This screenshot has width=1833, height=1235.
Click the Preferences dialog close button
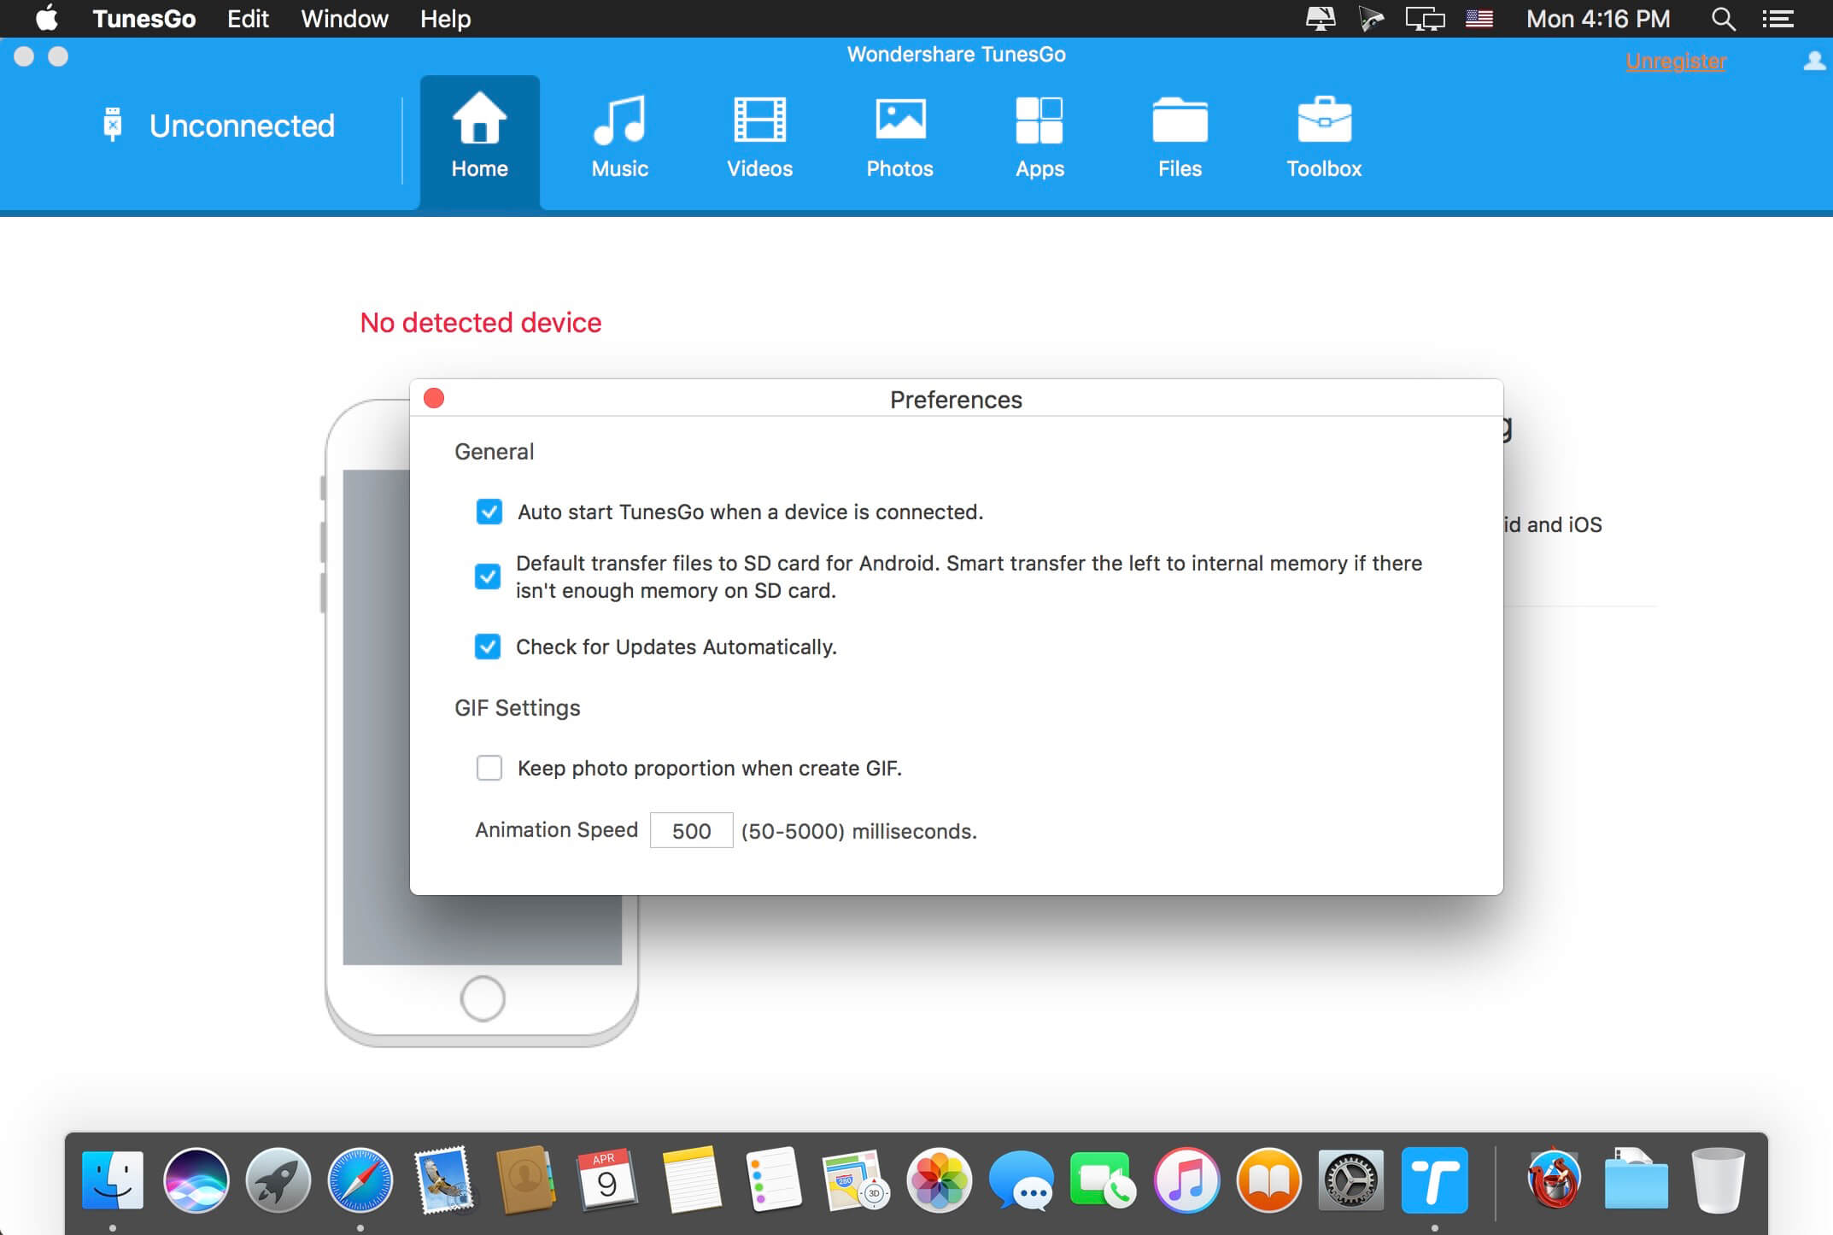tap(433, 398)
